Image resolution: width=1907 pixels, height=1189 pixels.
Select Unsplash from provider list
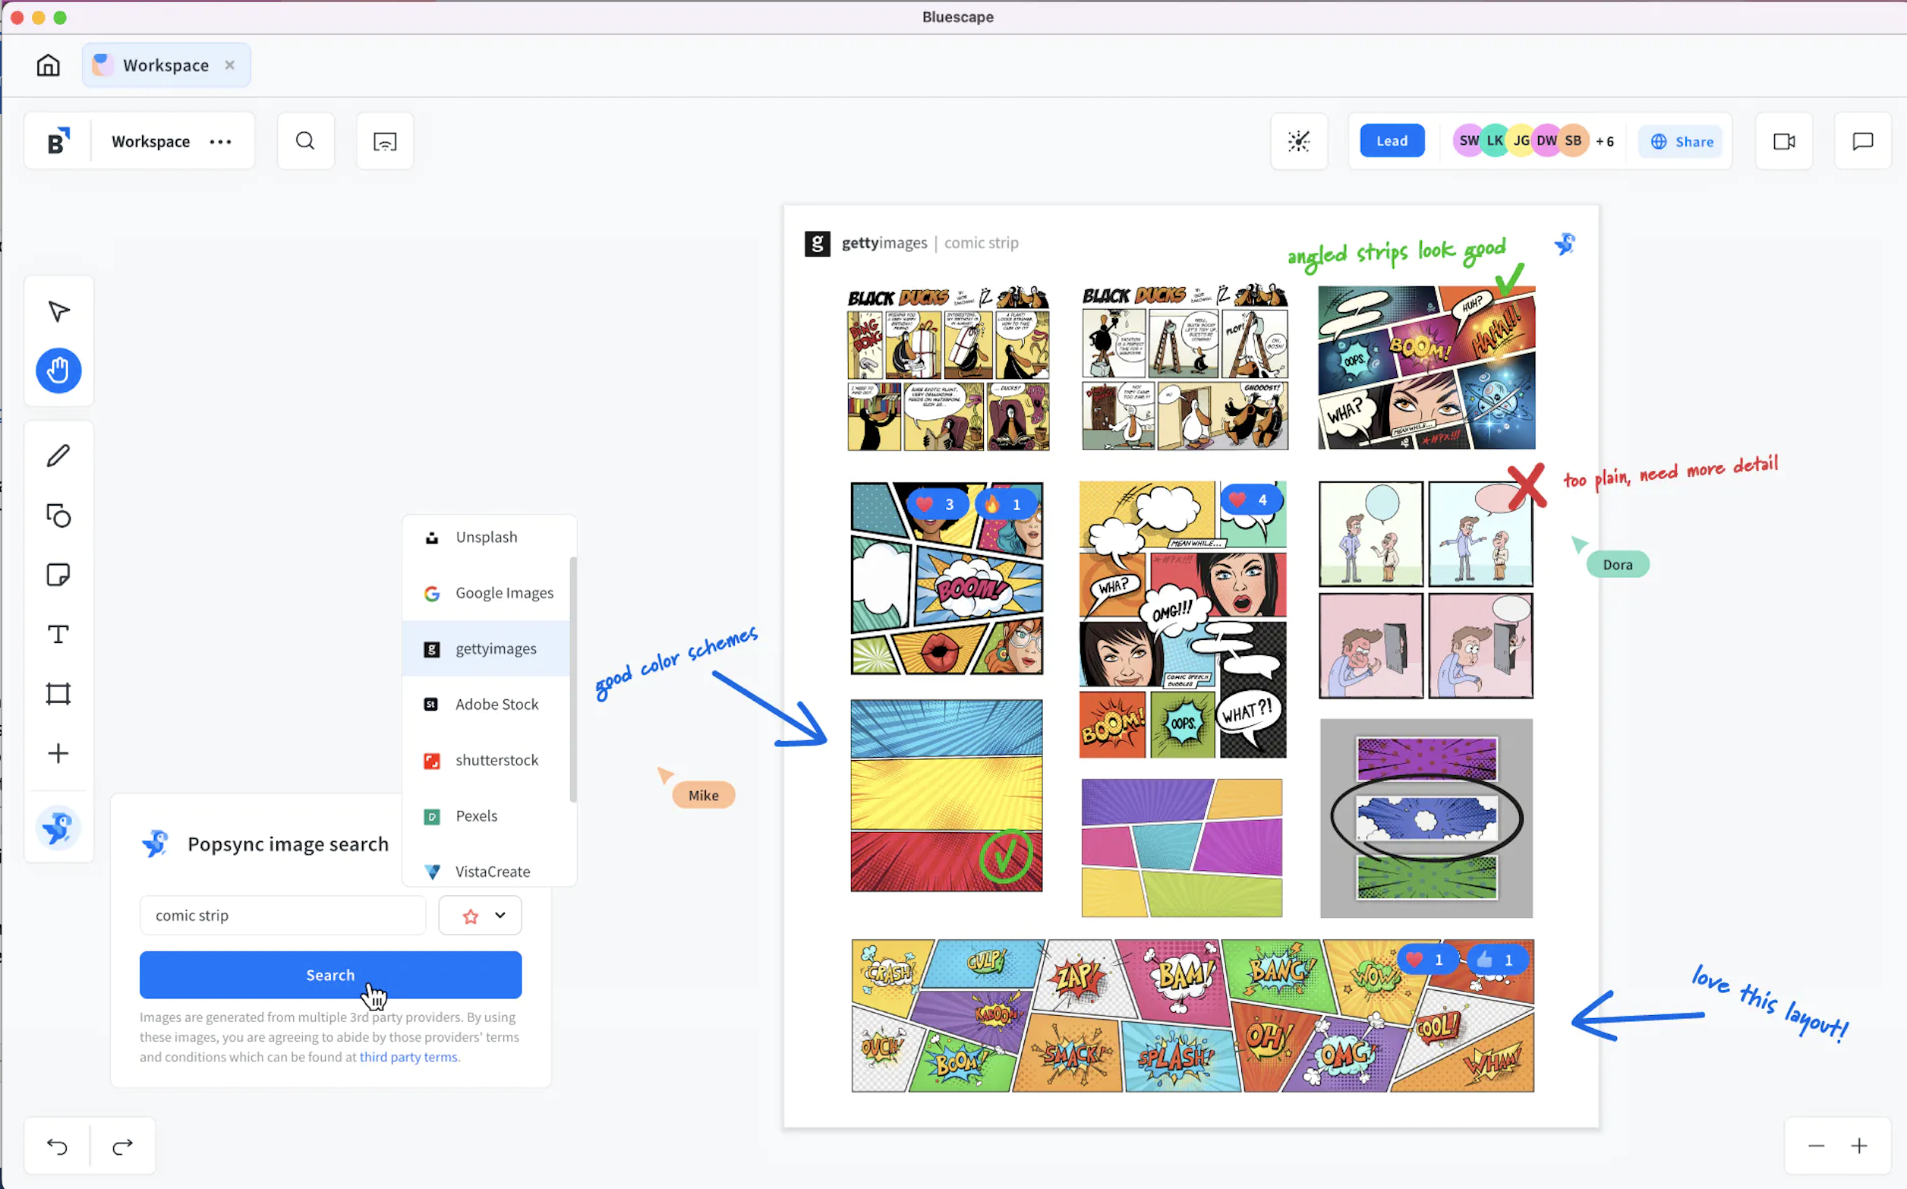click(x=487, y=535)
